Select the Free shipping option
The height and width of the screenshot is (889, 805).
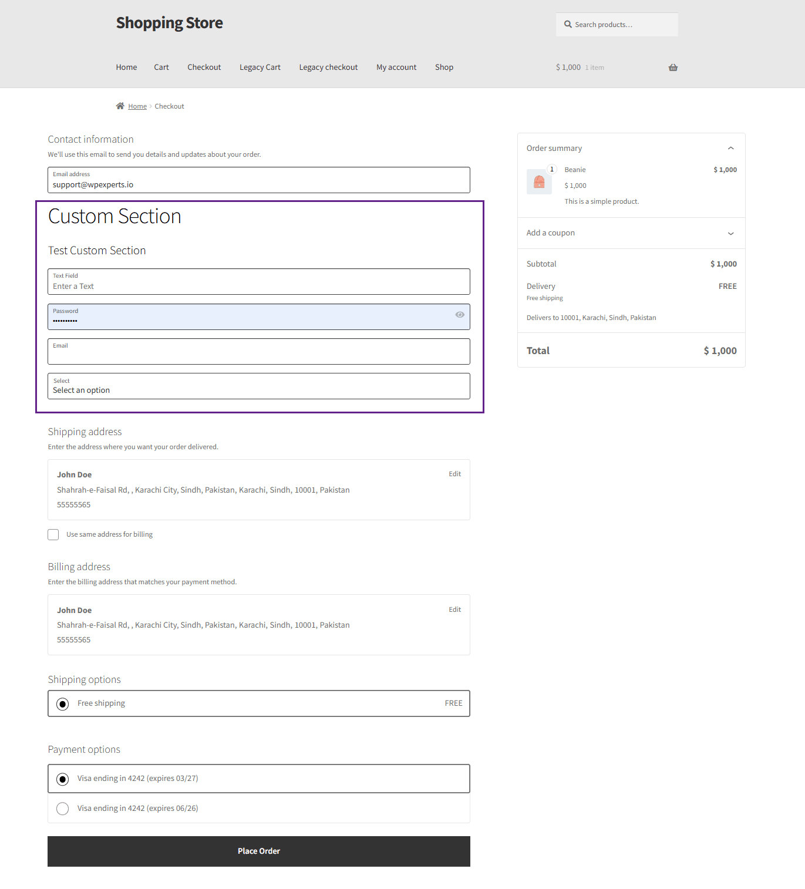pos(62,703)
